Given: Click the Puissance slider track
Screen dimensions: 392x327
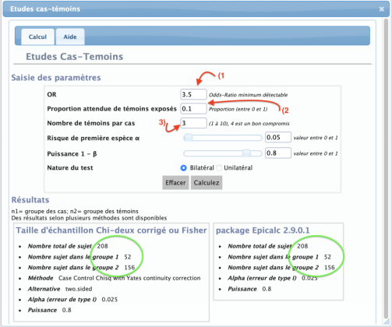Looking at the screenshot, I should point(223,153).
